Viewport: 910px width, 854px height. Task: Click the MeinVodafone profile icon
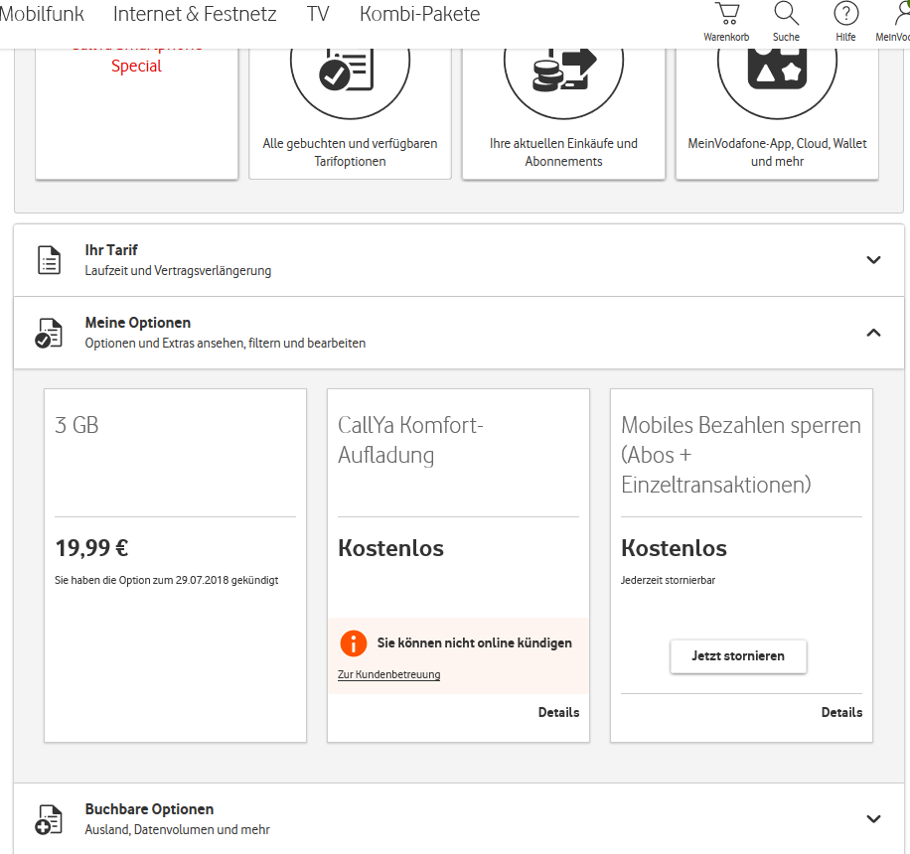(901, 15)
